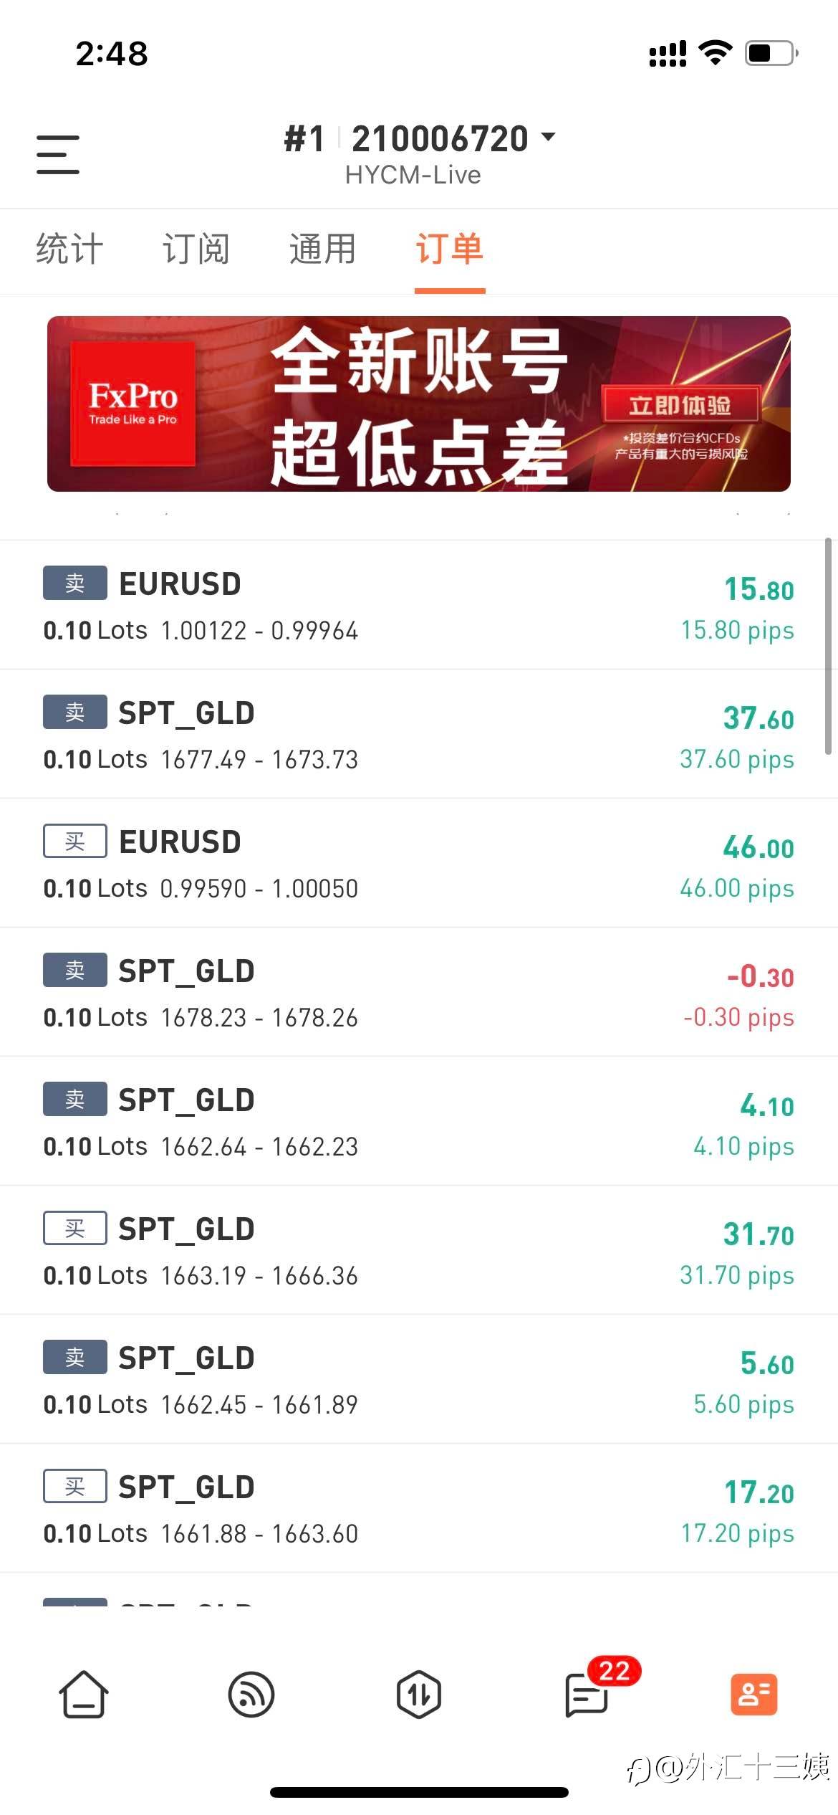Open SPT_GLD buy order with 31.70 pips

pyautogui.click(x=418, y=1250)
